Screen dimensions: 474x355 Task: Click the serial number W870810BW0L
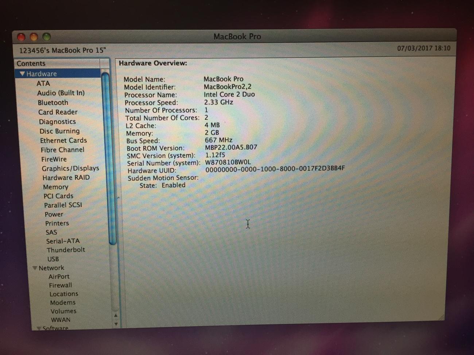pos(228,162)
